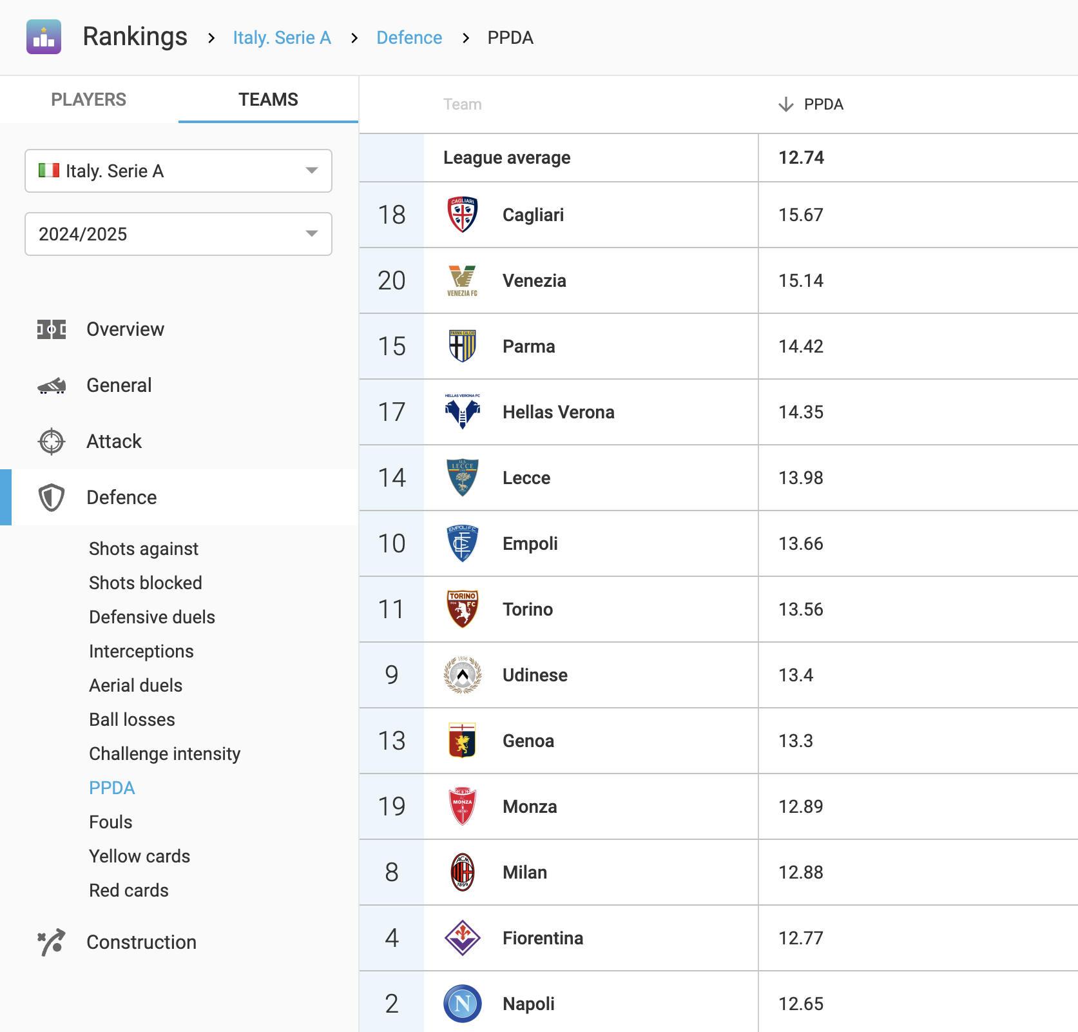Select Shots against in the Defence submenu
1078x1032 pixels.
coord(144,549)
